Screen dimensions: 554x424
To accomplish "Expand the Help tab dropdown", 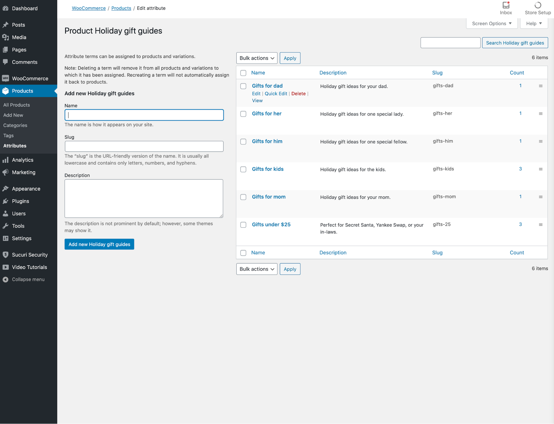I will click(534, 24).
